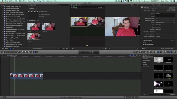
Task: Select Lower Thirds titles category
Action: [146, 66]
